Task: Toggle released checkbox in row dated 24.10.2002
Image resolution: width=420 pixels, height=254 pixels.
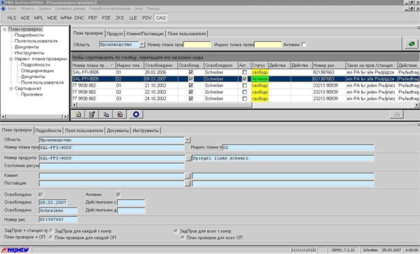Action: [190, 99]
